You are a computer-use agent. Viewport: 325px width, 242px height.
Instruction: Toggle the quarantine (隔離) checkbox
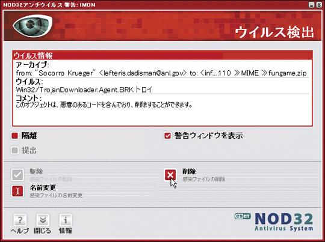point(14,136)
